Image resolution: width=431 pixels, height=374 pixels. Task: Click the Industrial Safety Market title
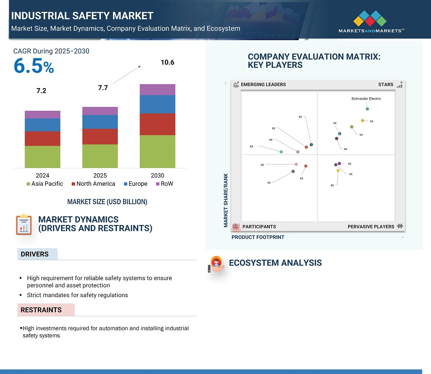click(x=82, y=16)
